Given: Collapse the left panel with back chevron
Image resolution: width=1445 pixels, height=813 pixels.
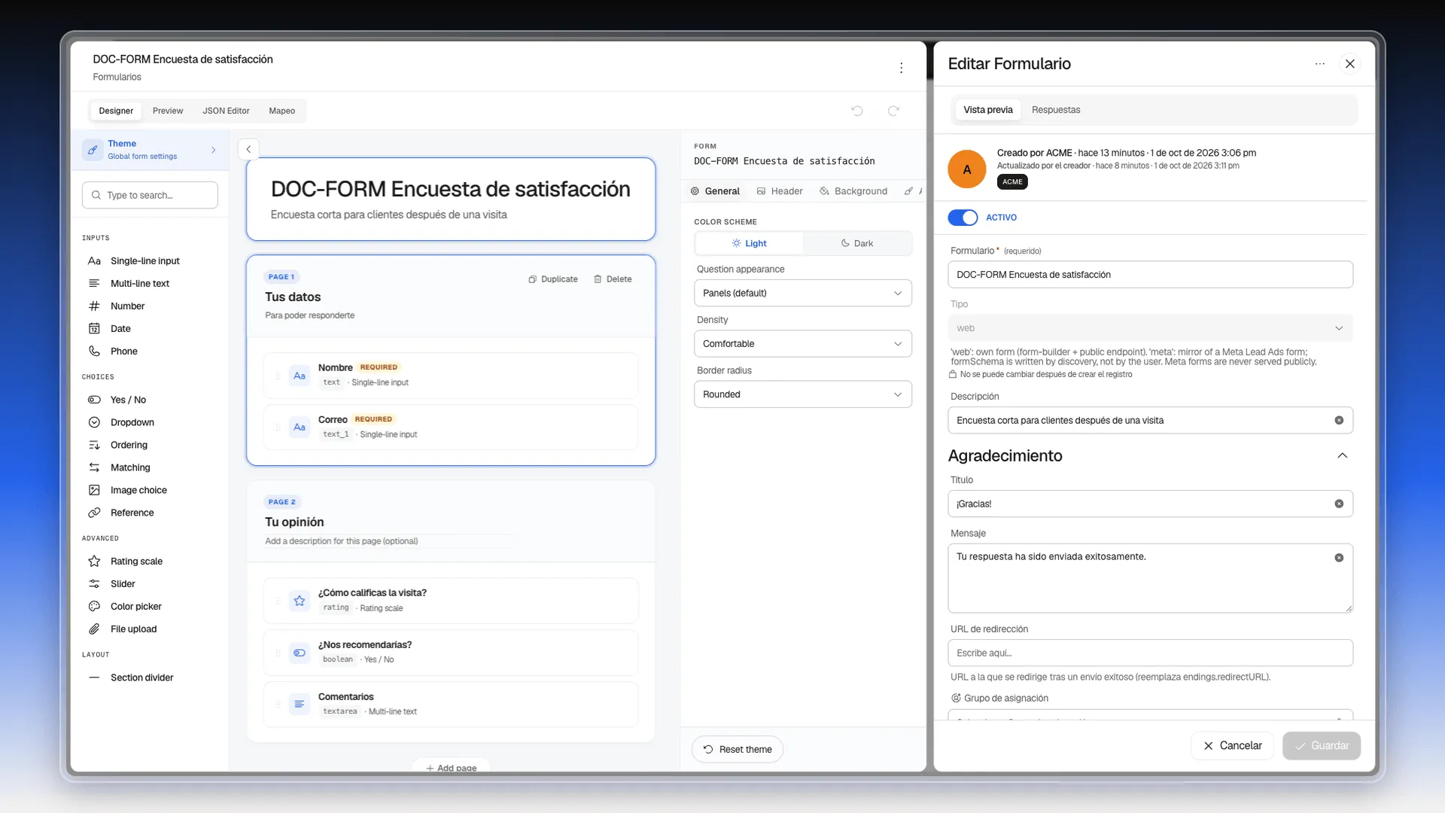Looking at the screenshot, I should (x=248, y=149).
